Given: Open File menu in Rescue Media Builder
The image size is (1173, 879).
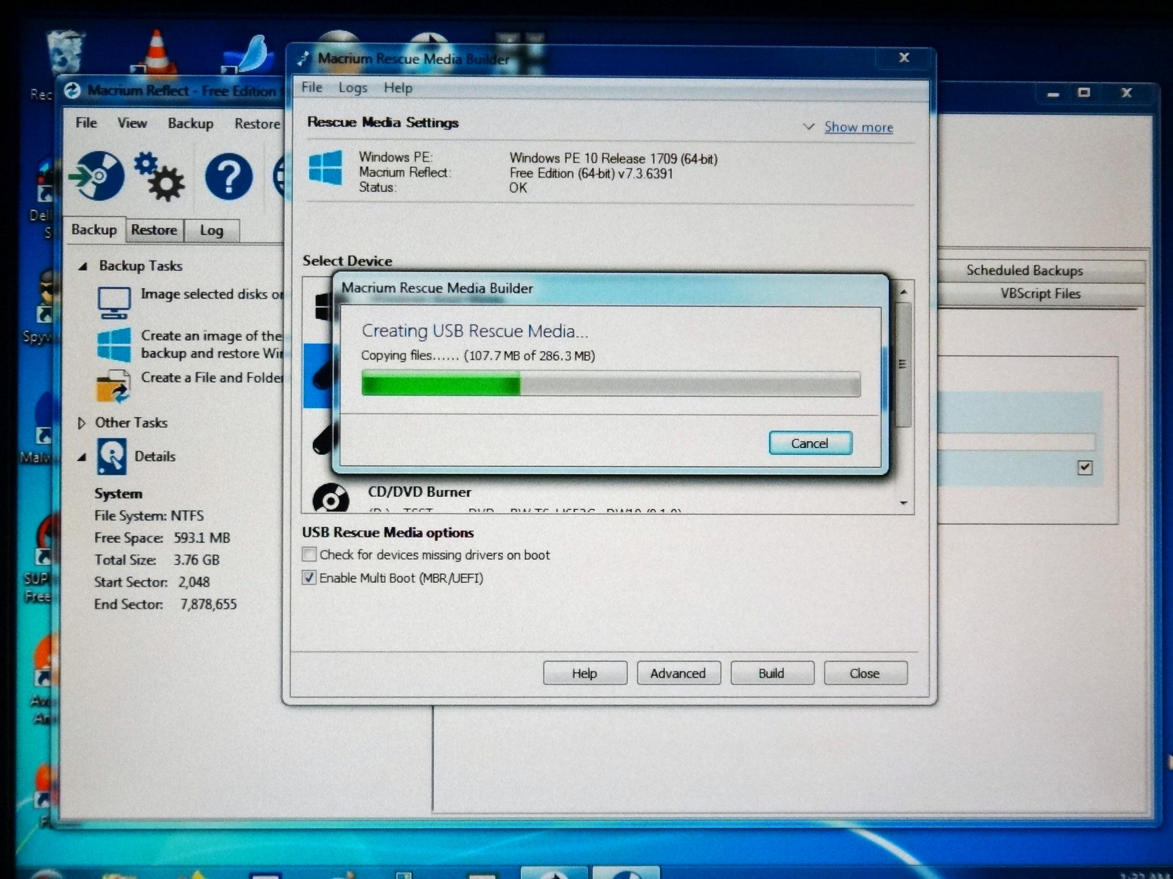Looking at the screenshot, I should (312, 87).
